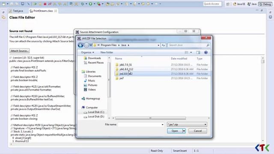Image resolution: width=274 pixels, height=154 pixels.
Task: Open the *.jar;*.zip file type dropdown
Action: coord(187,124)
